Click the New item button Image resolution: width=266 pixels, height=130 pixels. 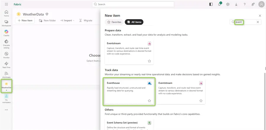point(25,20)
